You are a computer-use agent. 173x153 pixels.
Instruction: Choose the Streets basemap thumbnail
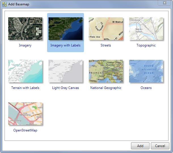106,29
